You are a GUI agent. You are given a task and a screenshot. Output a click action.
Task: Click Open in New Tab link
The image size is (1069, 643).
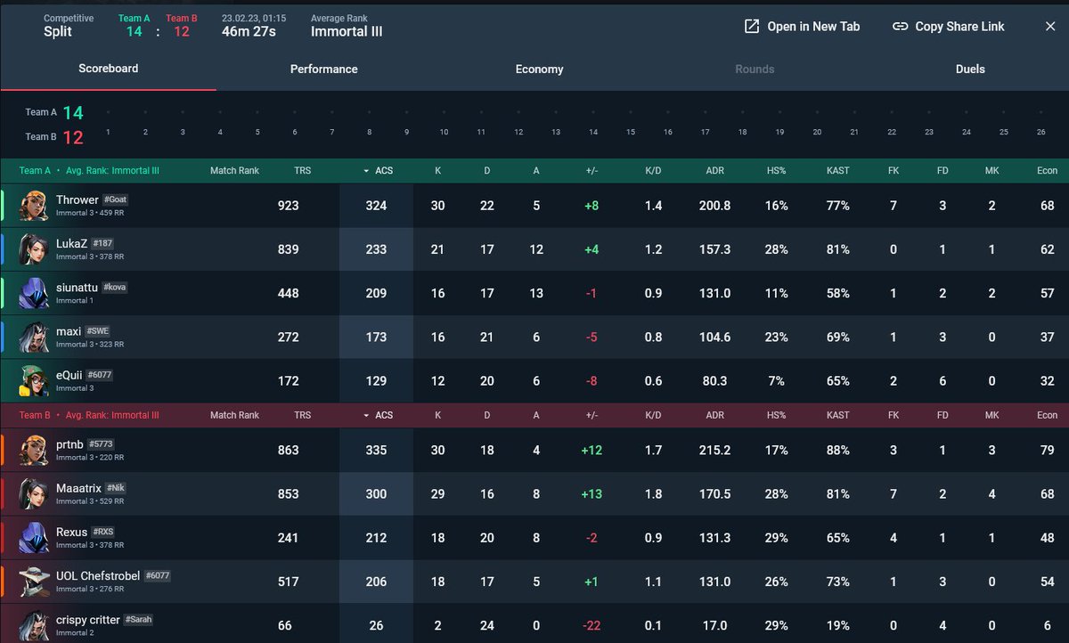pos(813,27)
